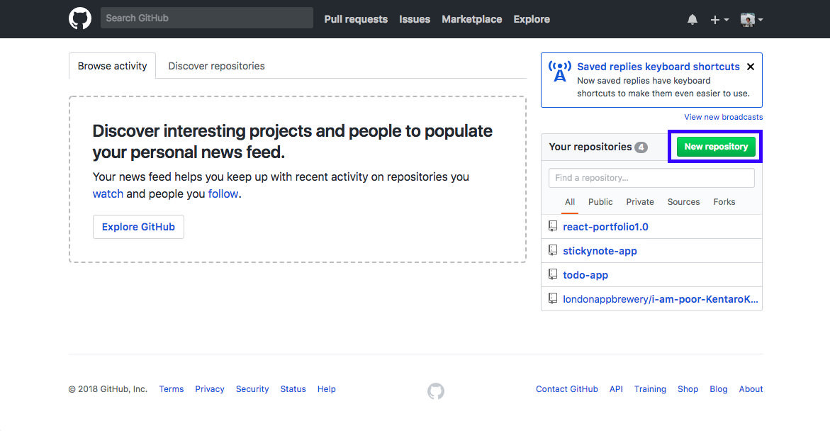Go to Marketplace in the header

[x=471, y=19]
